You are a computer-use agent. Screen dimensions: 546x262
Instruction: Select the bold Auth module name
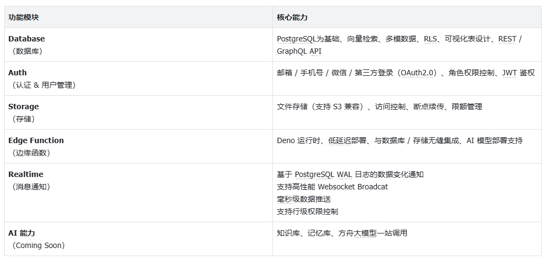(17, 73)
